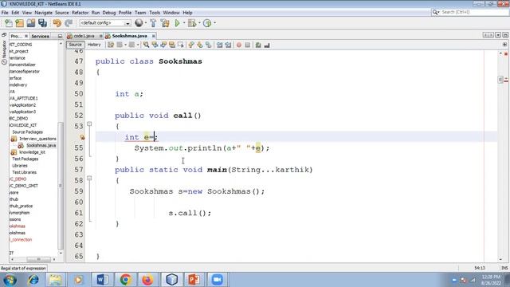
Task: Run the project with green arrow
Action: (x=177, y=23)
